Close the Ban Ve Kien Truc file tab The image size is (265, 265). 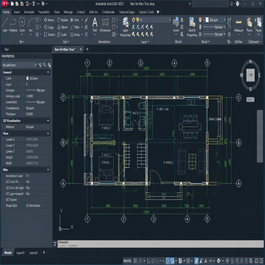click(81, 49)
